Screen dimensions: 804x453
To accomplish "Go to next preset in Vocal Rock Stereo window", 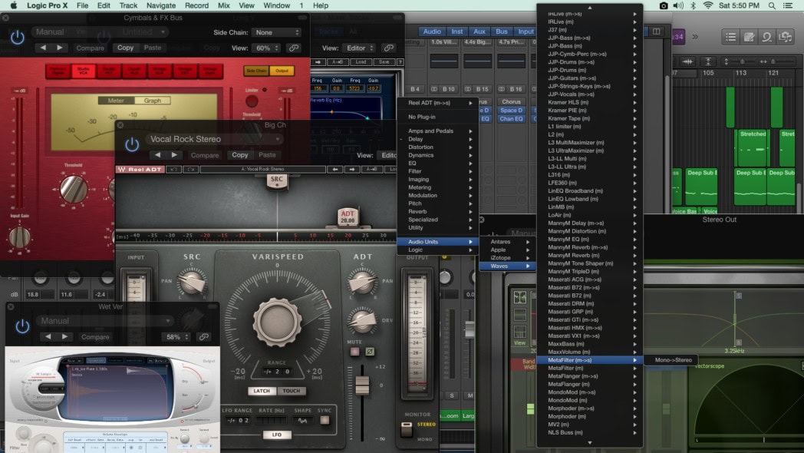I will (x=174, y=155).
